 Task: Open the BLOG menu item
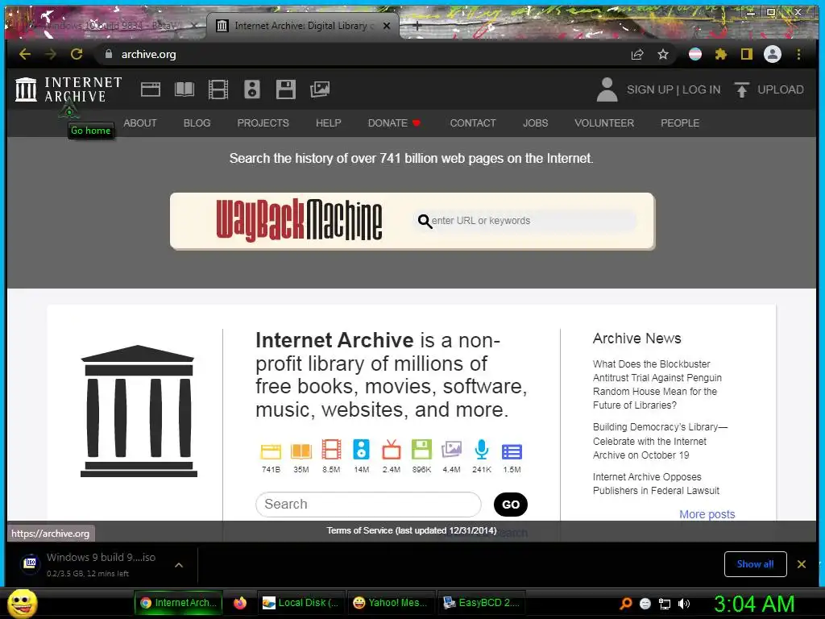pos(197,123)
